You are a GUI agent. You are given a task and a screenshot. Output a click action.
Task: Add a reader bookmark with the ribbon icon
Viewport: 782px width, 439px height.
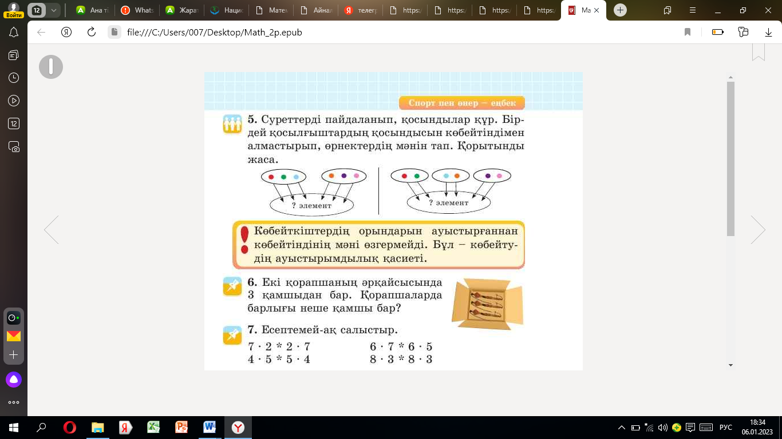(x=759, y=51)
